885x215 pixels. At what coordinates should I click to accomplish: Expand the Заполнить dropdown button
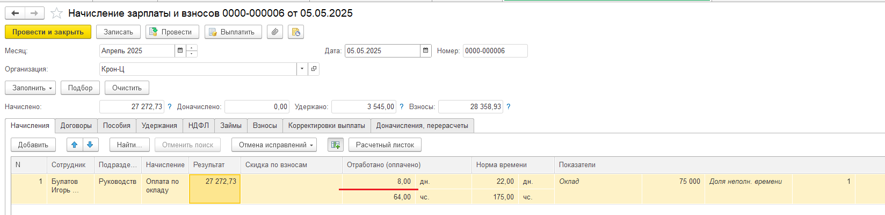point(31,88)
